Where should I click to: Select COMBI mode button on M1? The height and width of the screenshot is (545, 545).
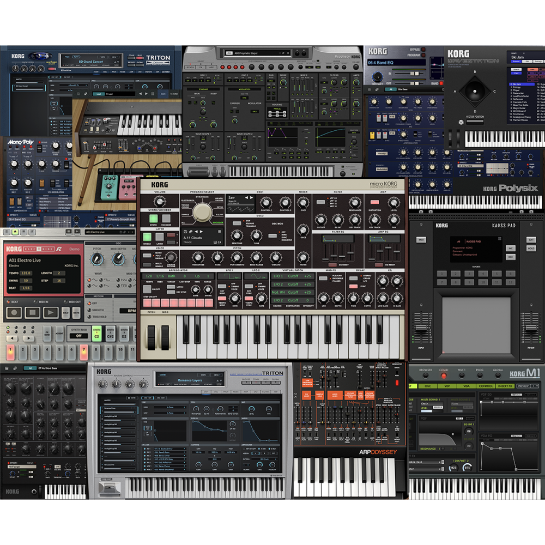444,376
